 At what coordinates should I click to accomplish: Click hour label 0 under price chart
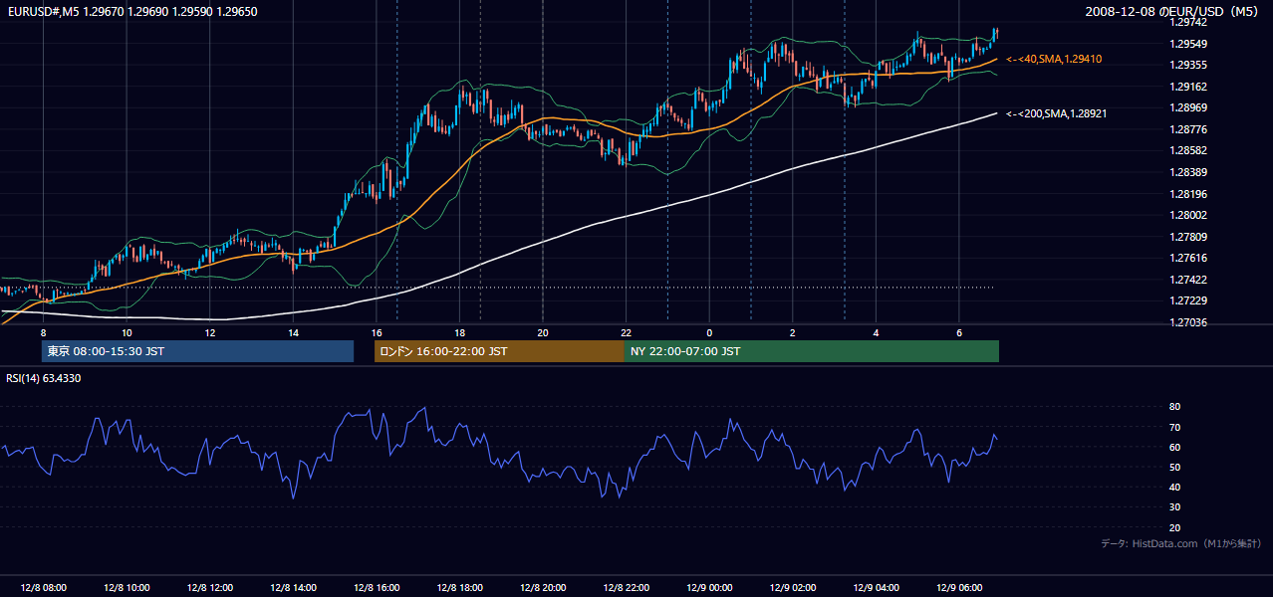coord(709,332)
